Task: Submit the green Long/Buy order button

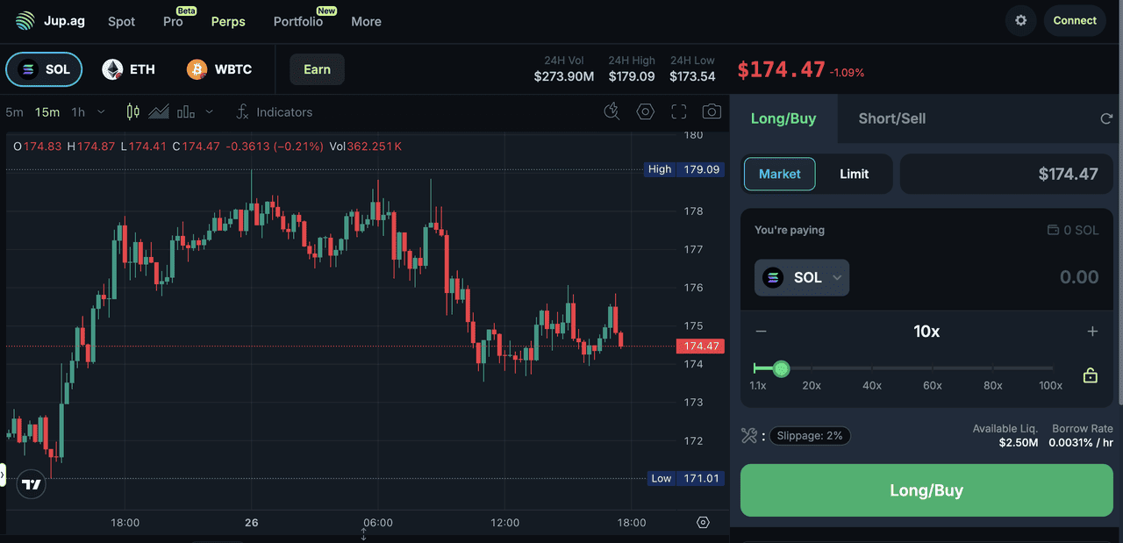Action: point(926,490)
